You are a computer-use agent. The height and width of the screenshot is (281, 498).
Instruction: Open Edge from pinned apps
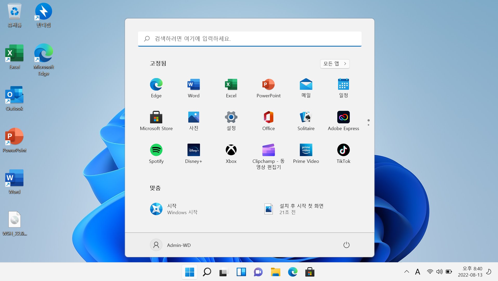pos(156,88)
